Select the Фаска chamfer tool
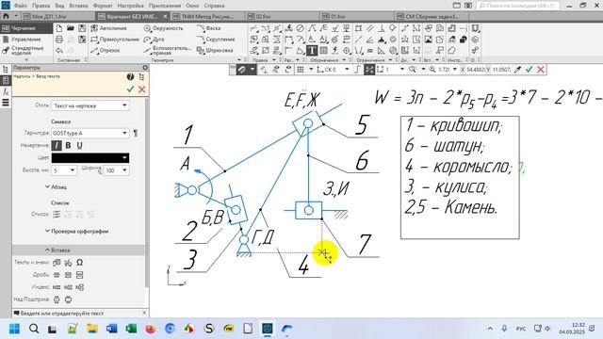The width and height of the screenshot is (603, 339). click(208, 28)
